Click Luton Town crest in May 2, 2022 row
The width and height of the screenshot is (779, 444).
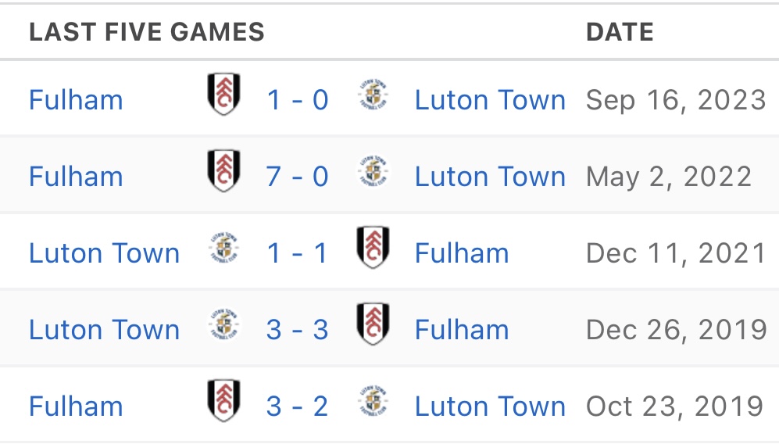tap(371, 172)
